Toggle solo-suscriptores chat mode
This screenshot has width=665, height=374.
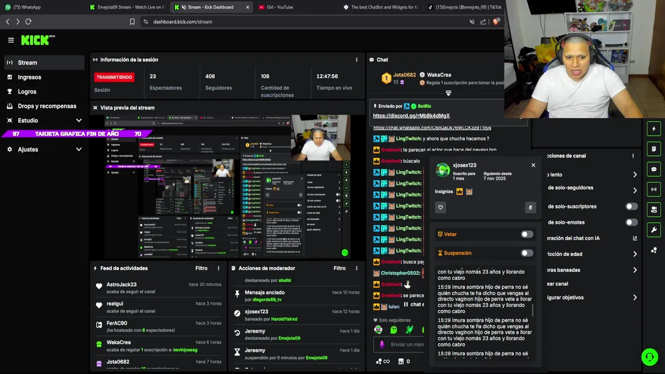(631, 206)
